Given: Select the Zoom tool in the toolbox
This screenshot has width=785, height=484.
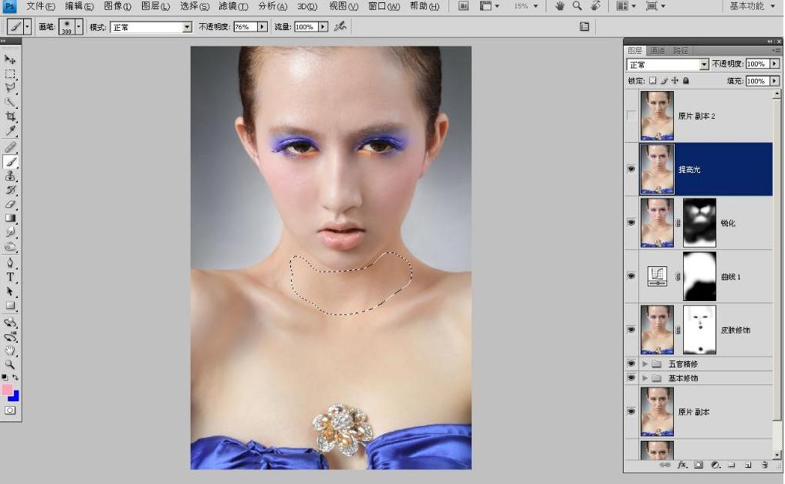Looking at the screenshot, I should click(10, 364).
